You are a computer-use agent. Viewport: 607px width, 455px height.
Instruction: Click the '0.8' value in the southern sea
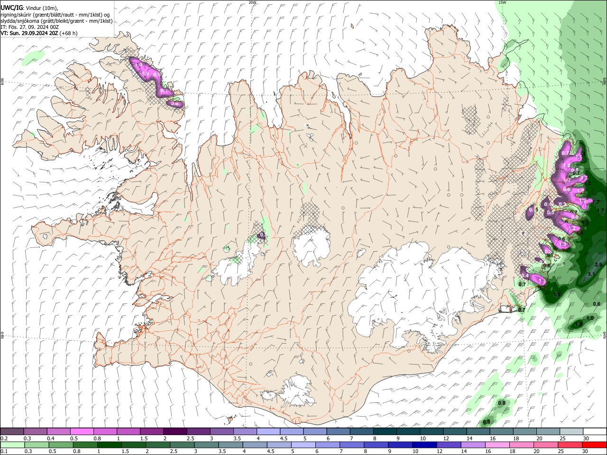pyautogui.click(x=502, y=403)
